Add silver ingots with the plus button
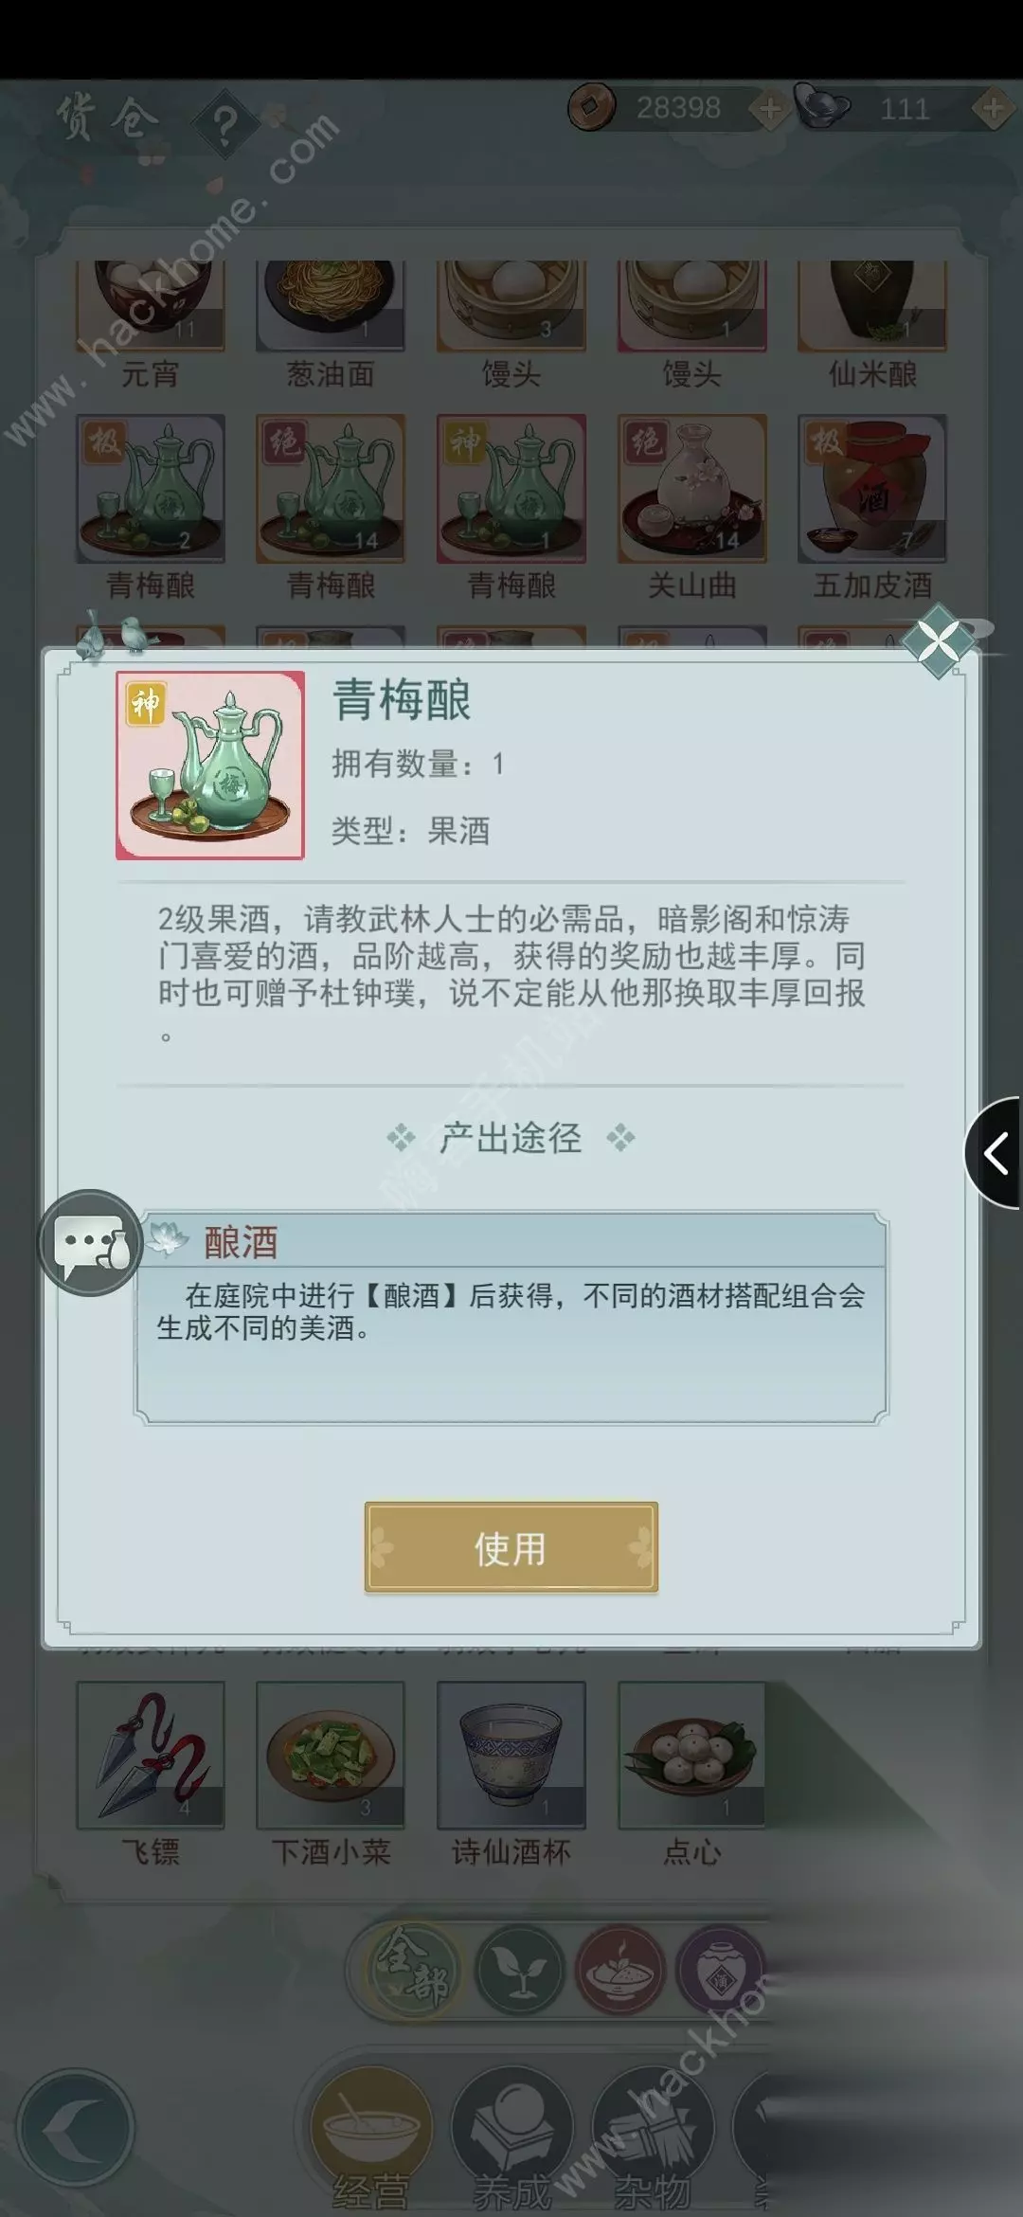Viewport: 1023px width, 2217px height. tap(993, 109)
